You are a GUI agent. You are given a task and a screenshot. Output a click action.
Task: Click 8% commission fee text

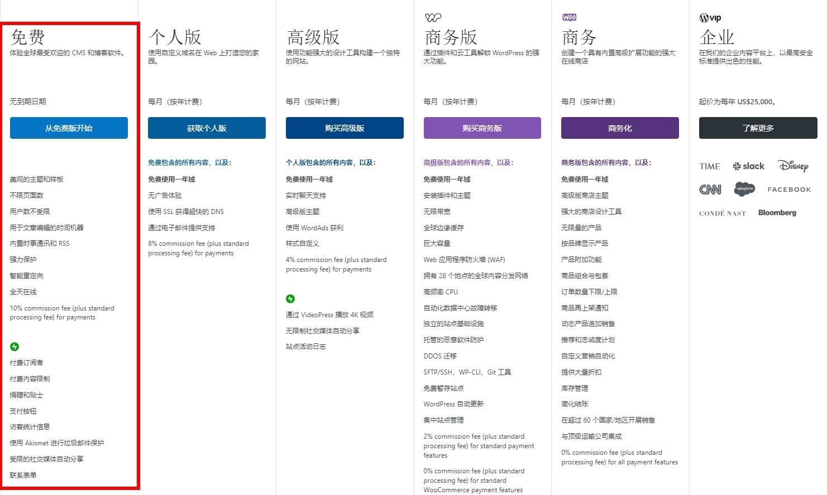(x=198, y=248)
